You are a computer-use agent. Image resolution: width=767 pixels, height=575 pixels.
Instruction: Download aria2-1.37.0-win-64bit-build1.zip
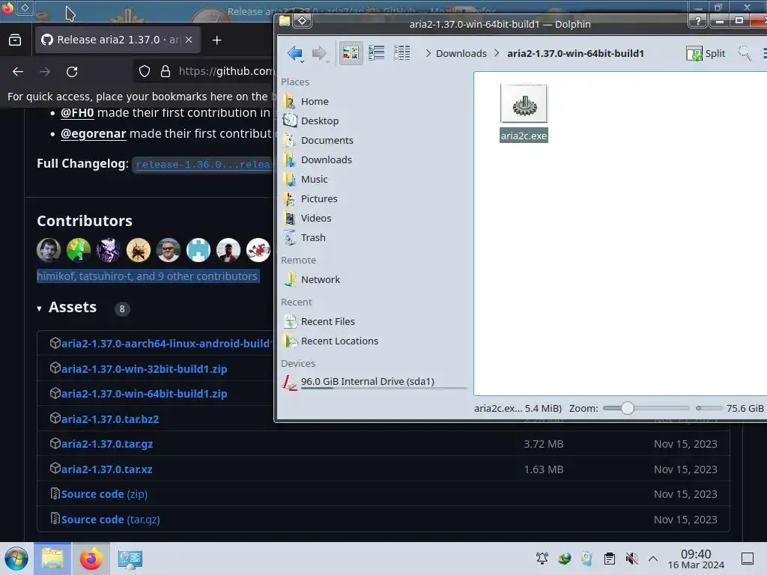click(145, 394)
